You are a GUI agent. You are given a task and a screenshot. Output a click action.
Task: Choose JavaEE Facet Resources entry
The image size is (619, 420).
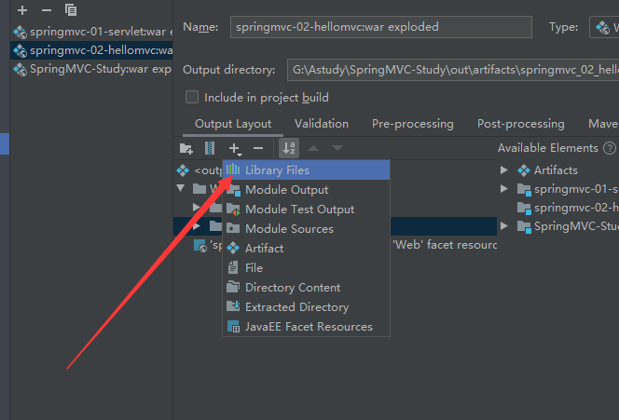coord(307,327)
